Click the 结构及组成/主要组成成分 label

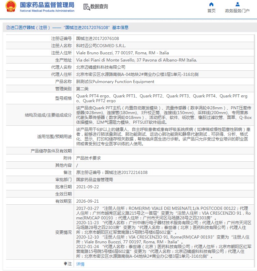48,115
